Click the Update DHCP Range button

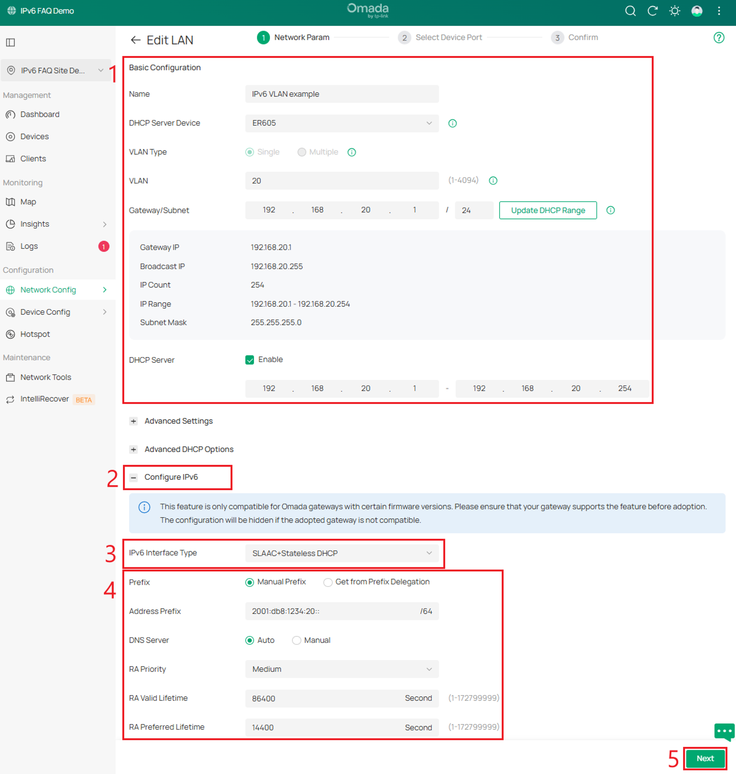548,210
